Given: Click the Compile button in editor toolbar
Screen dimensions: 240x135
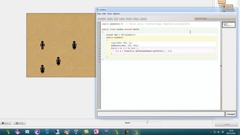Looking at the screenshot, I should (102, 18).
